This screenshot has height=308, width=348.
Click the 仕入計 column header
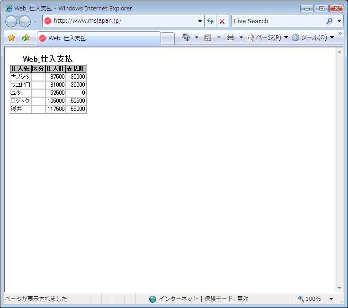tap(55, 69)
